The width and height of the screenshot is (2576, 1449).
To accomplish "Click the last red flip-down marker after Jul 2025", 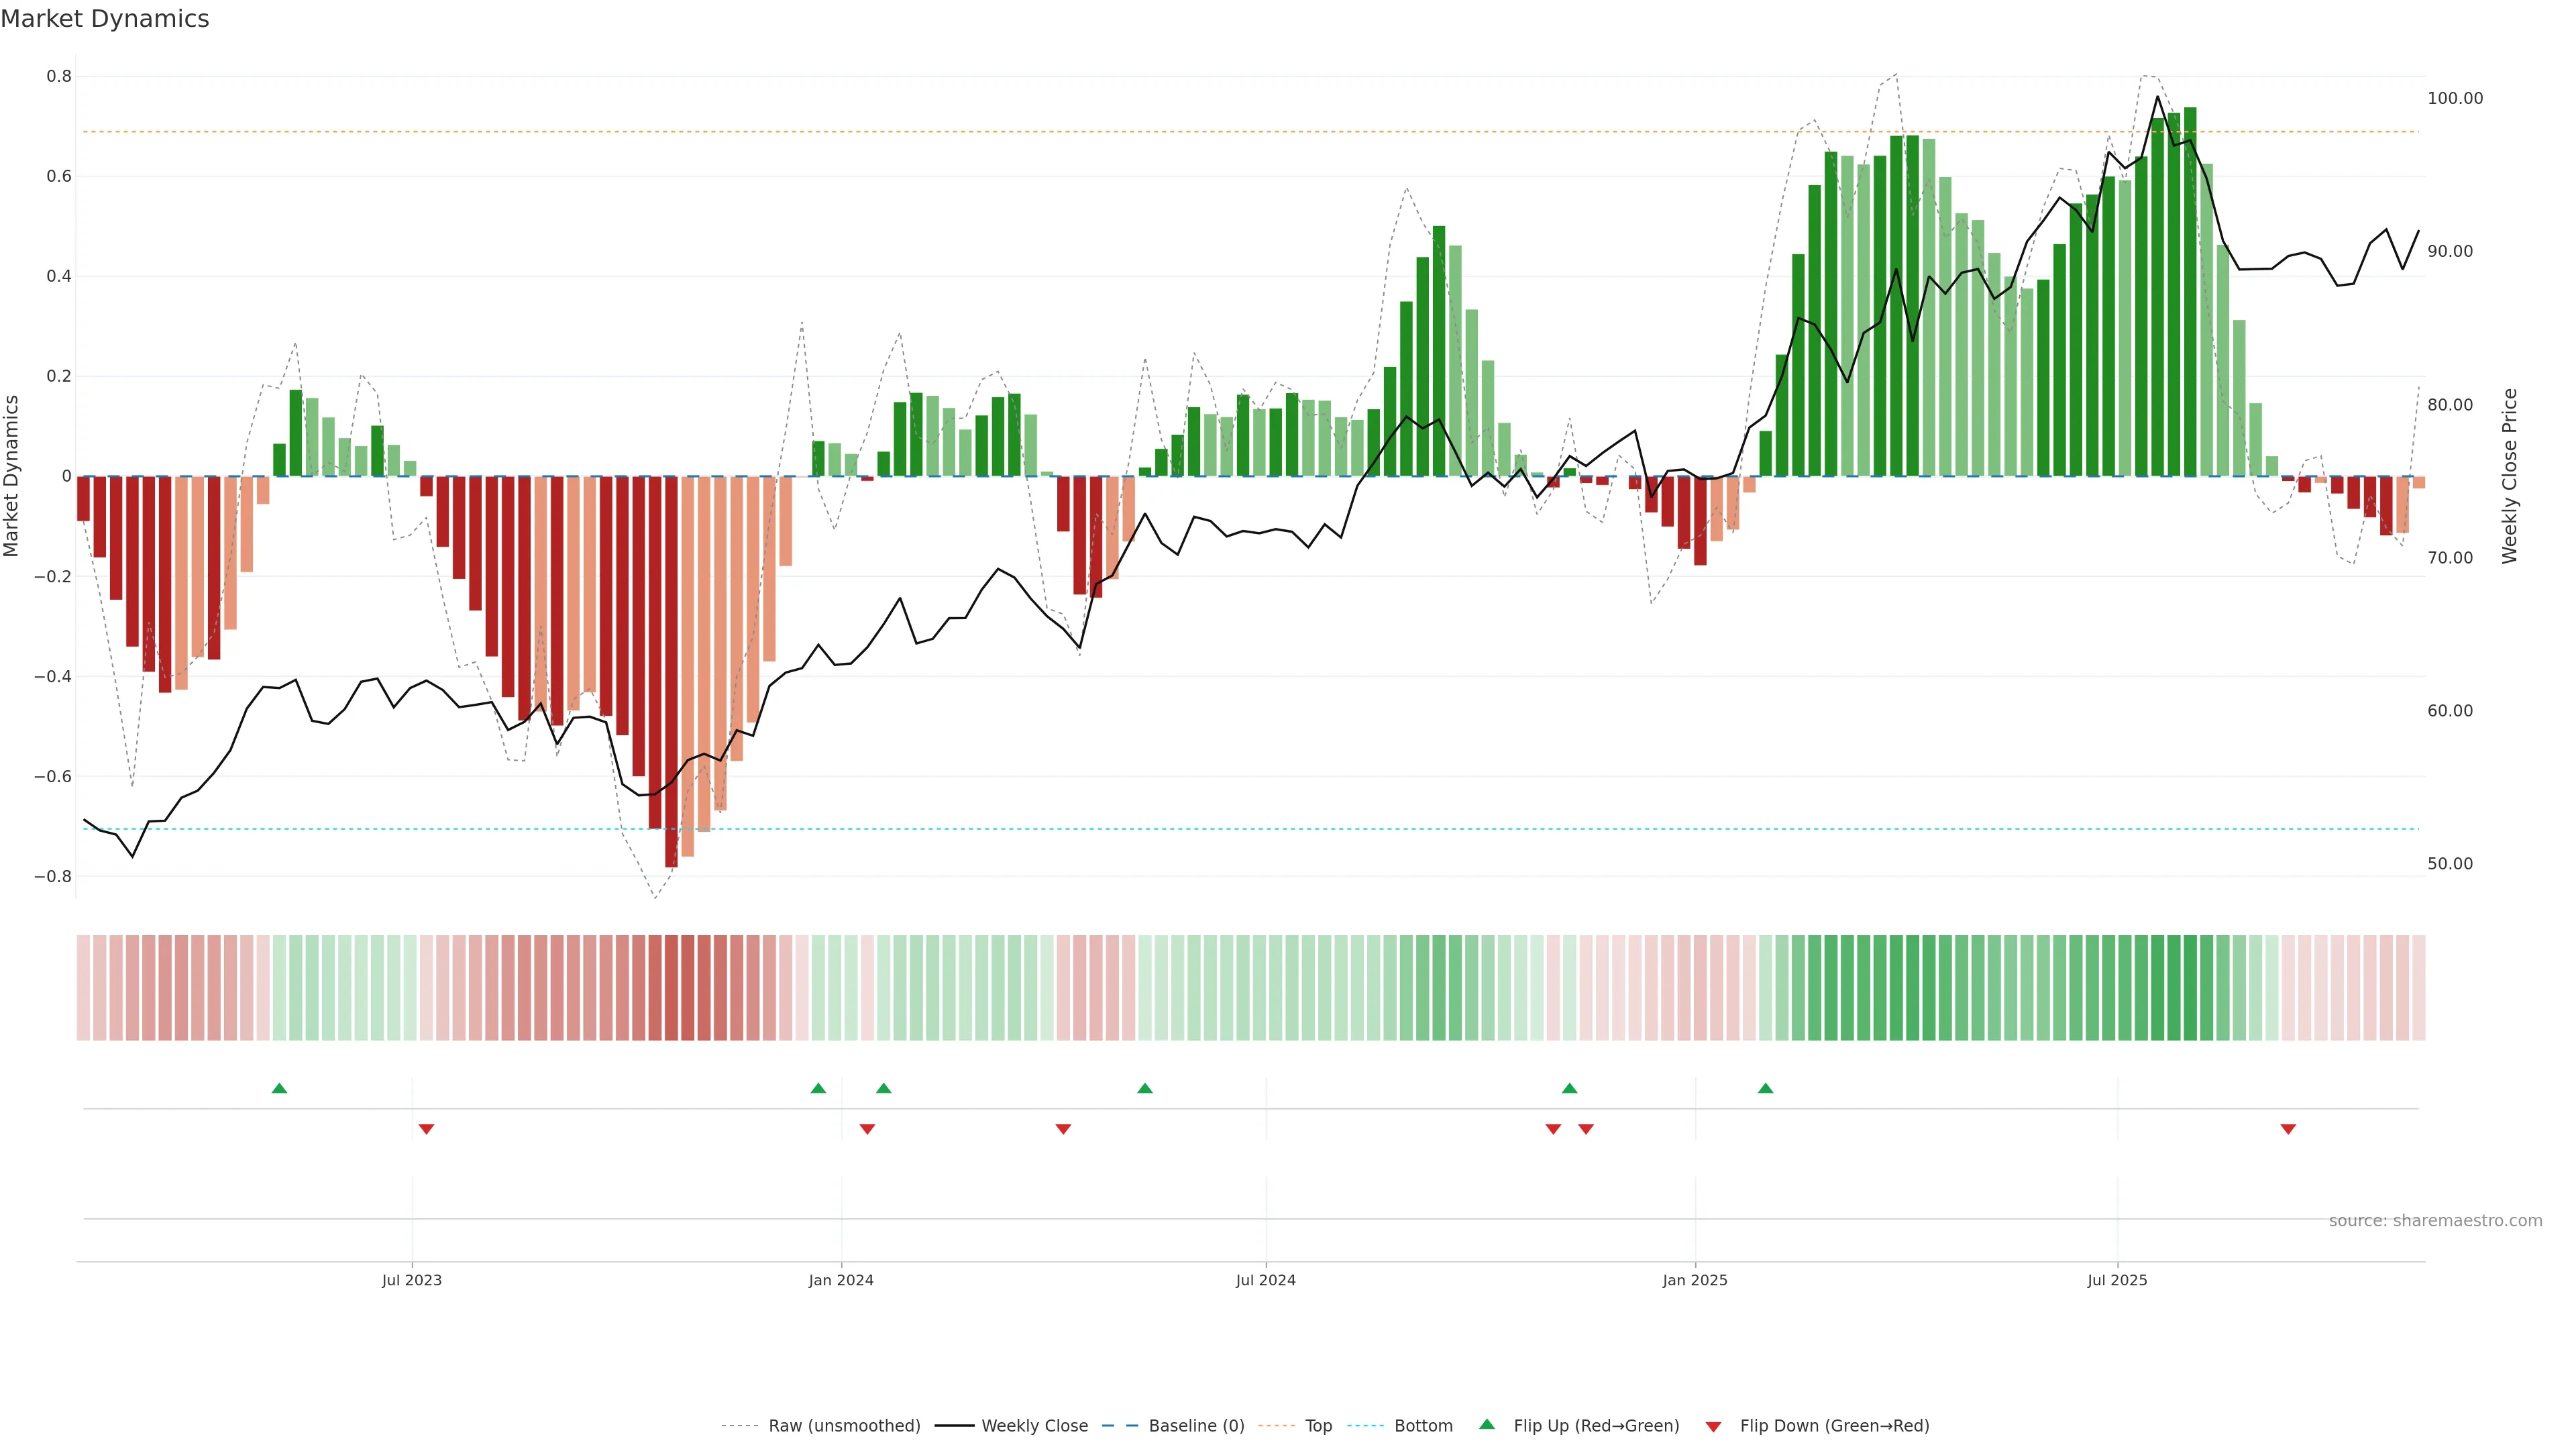I will click(2288, 1129).
